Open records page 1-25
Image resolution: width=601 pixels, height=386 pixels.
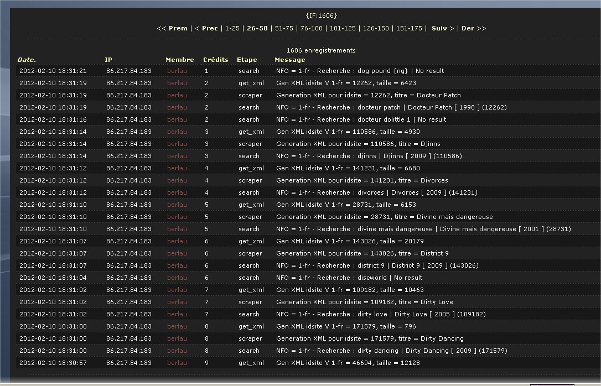click(232, 28)
